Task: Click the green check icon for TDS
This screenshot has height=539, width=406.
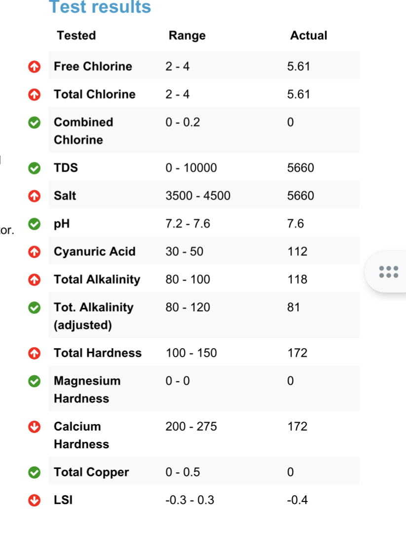Action: click(x=35, y=168)
